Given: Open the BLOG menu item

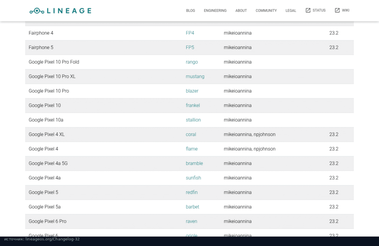Looking at the screenshot, I should (x=191, y=11).
